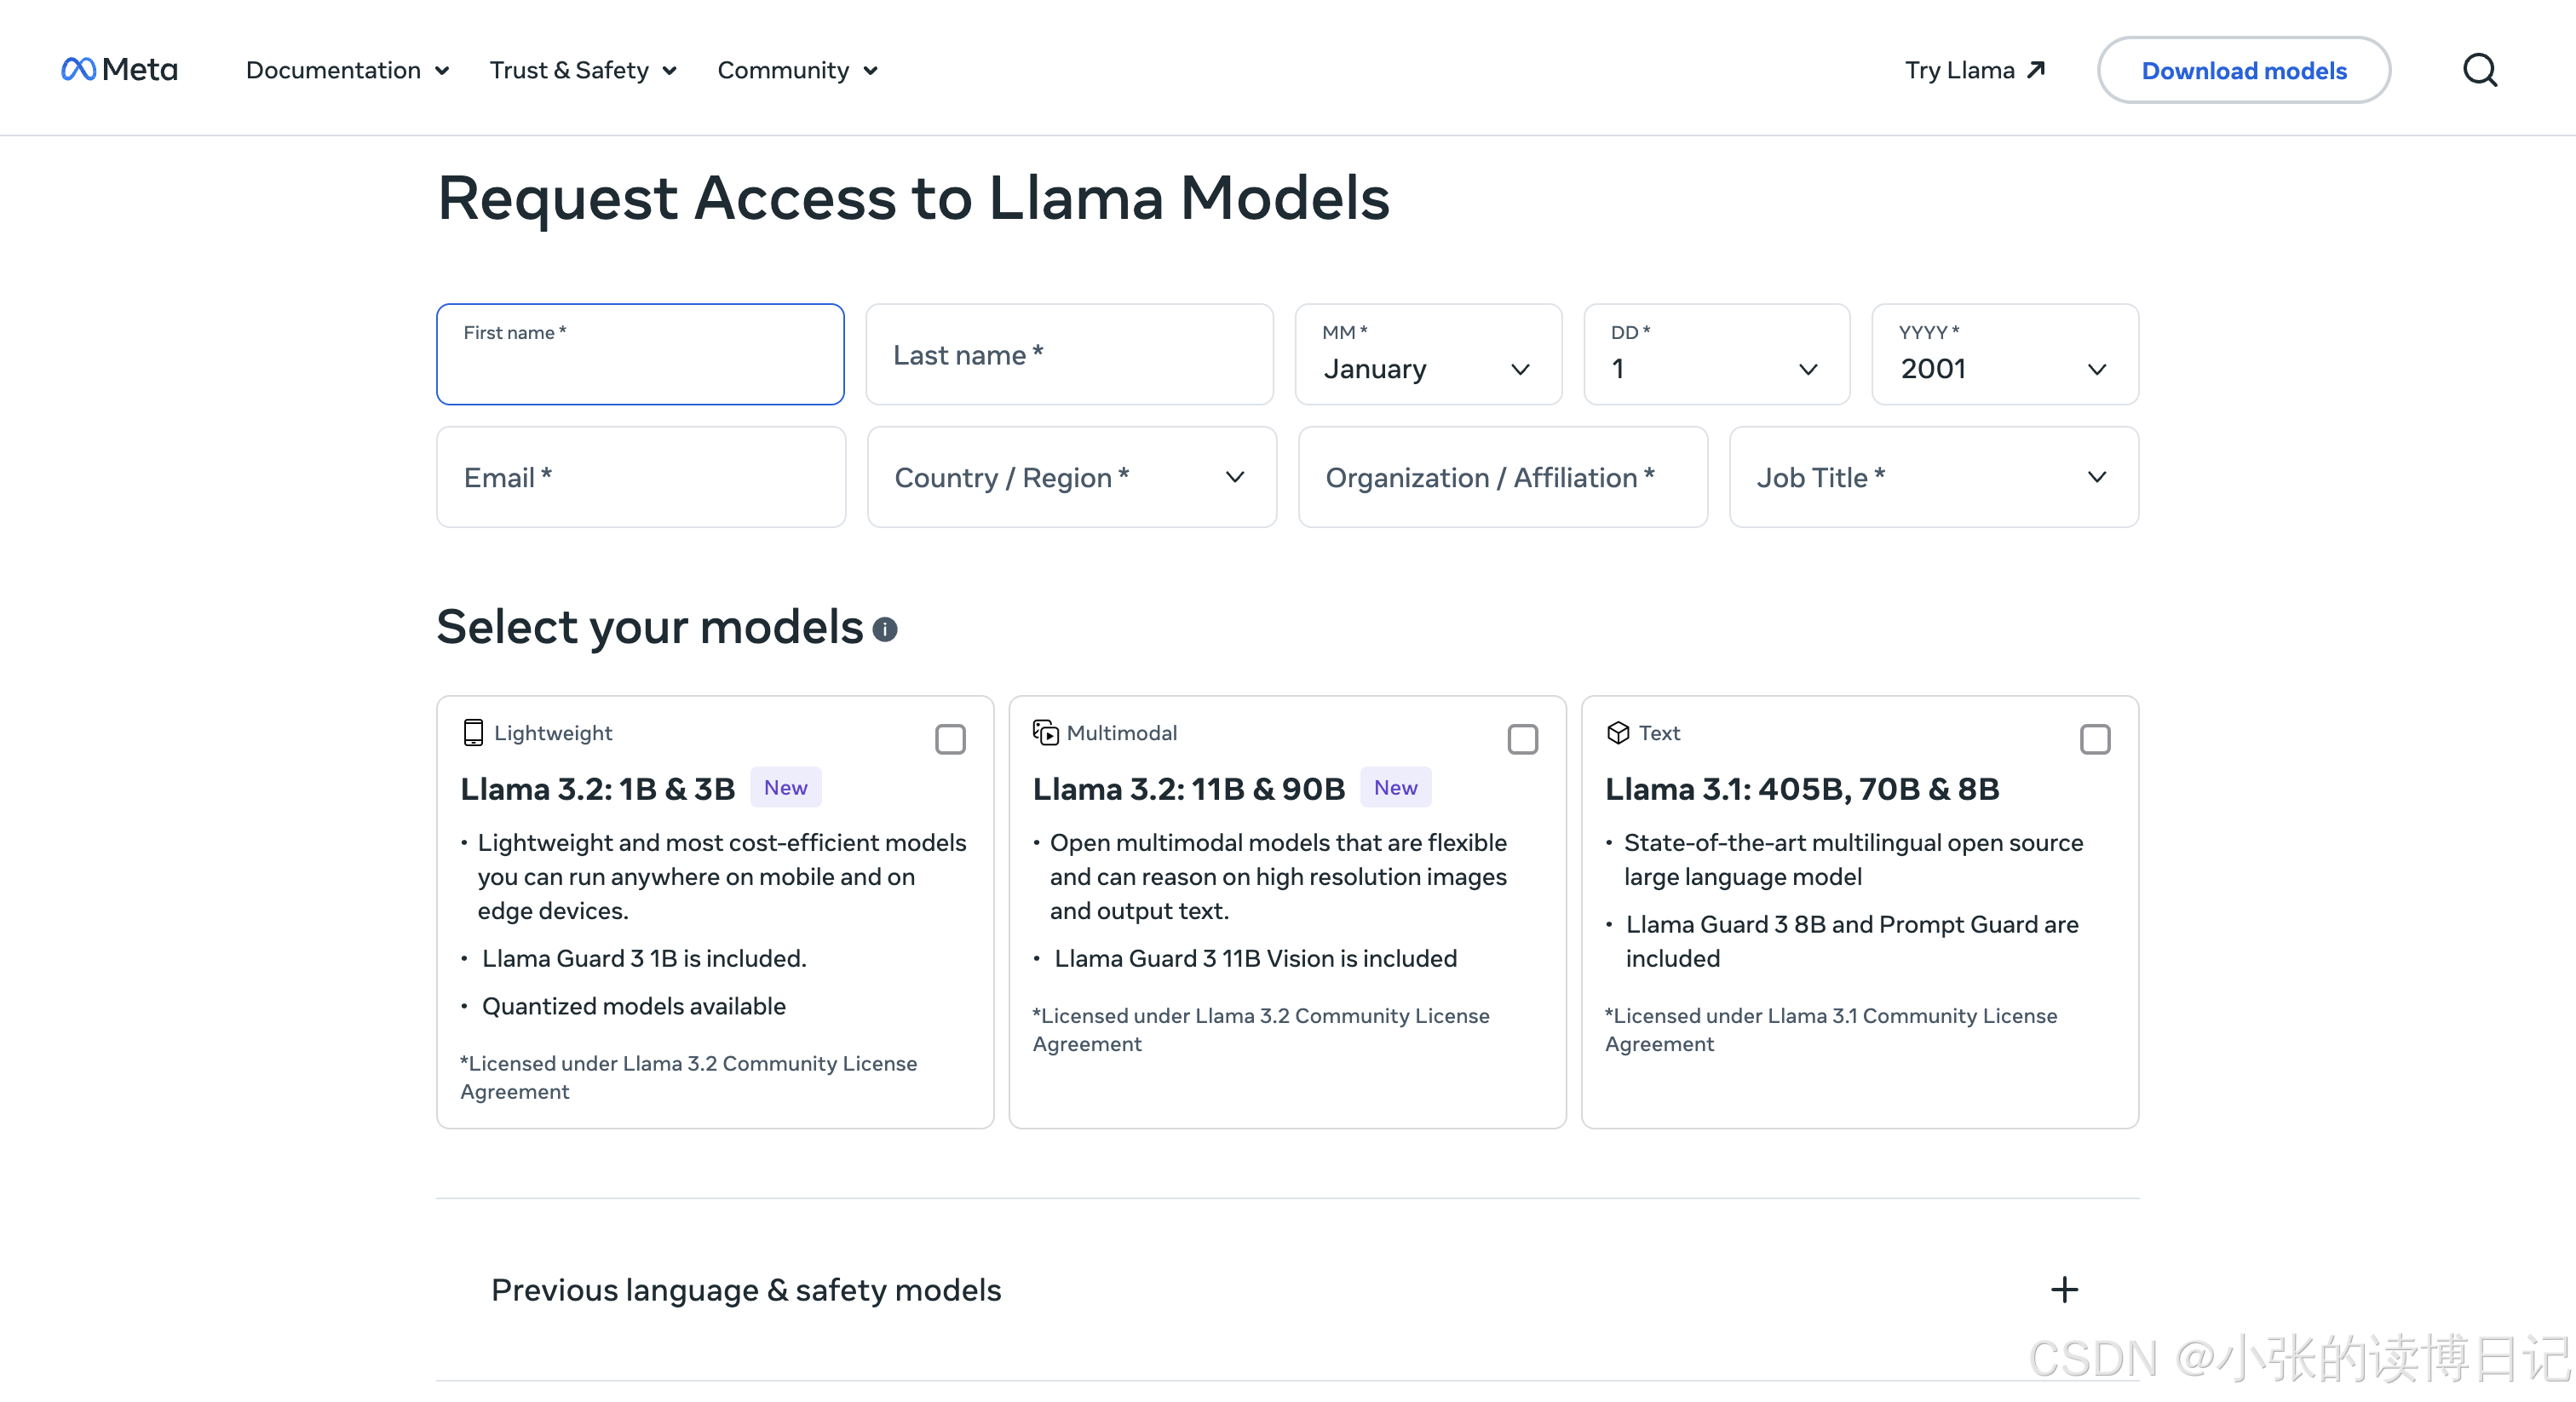Viewport: 2576px width, 1402px height.
Task: Open the Trust & Safety menu
Action: click(x=583, y=70)
